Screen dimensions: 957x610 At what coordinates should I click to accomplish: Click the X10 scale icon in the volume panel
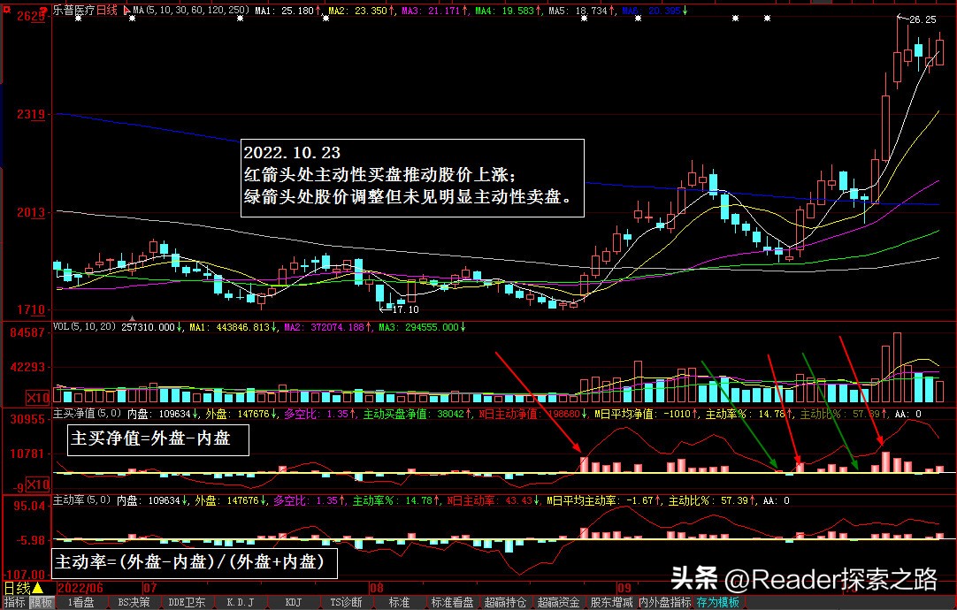point(37,398)
